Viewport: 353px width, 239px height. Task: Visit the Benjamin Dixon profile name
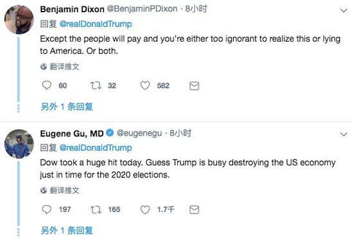pyautogui.click(x=72, y=9)
